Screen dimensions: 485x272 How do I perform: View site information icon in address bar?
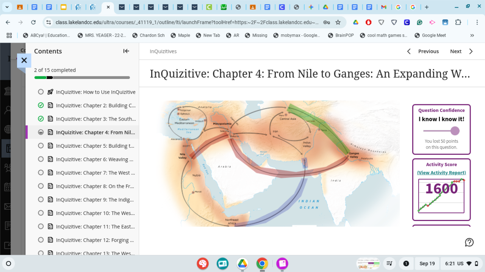click(48, 22)
